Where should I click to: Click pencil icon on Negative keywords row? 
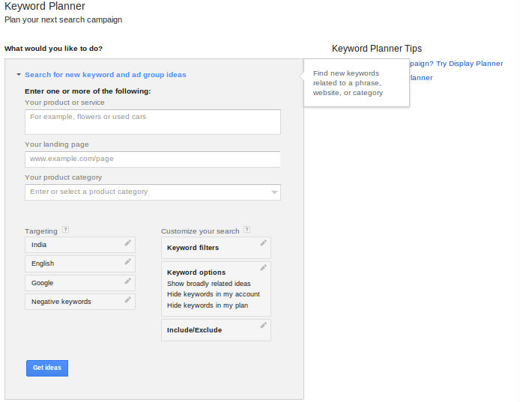tap(128, 300)
